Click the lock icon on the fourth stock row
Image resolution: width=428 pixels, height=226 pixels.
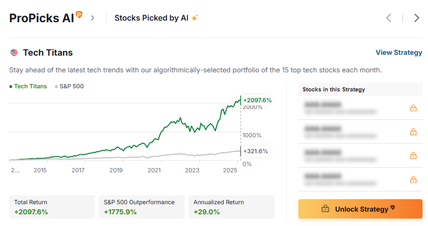click(413, 180)
